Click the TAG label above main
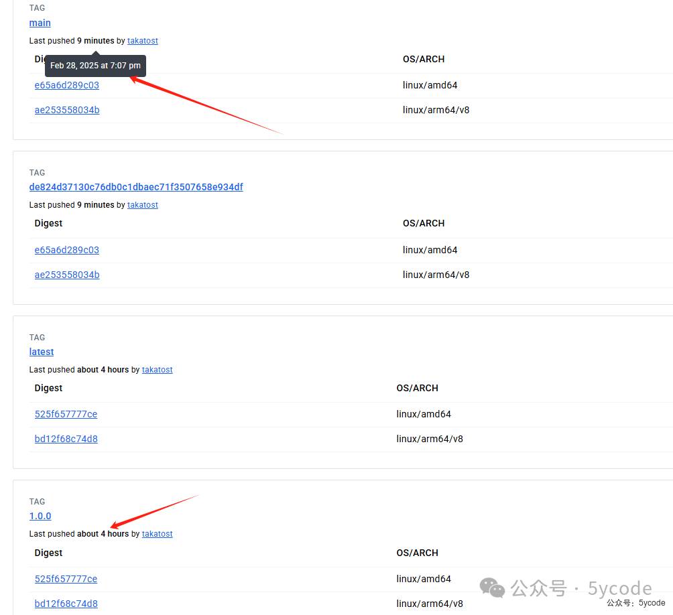673x615 pixels. point(37,8)
